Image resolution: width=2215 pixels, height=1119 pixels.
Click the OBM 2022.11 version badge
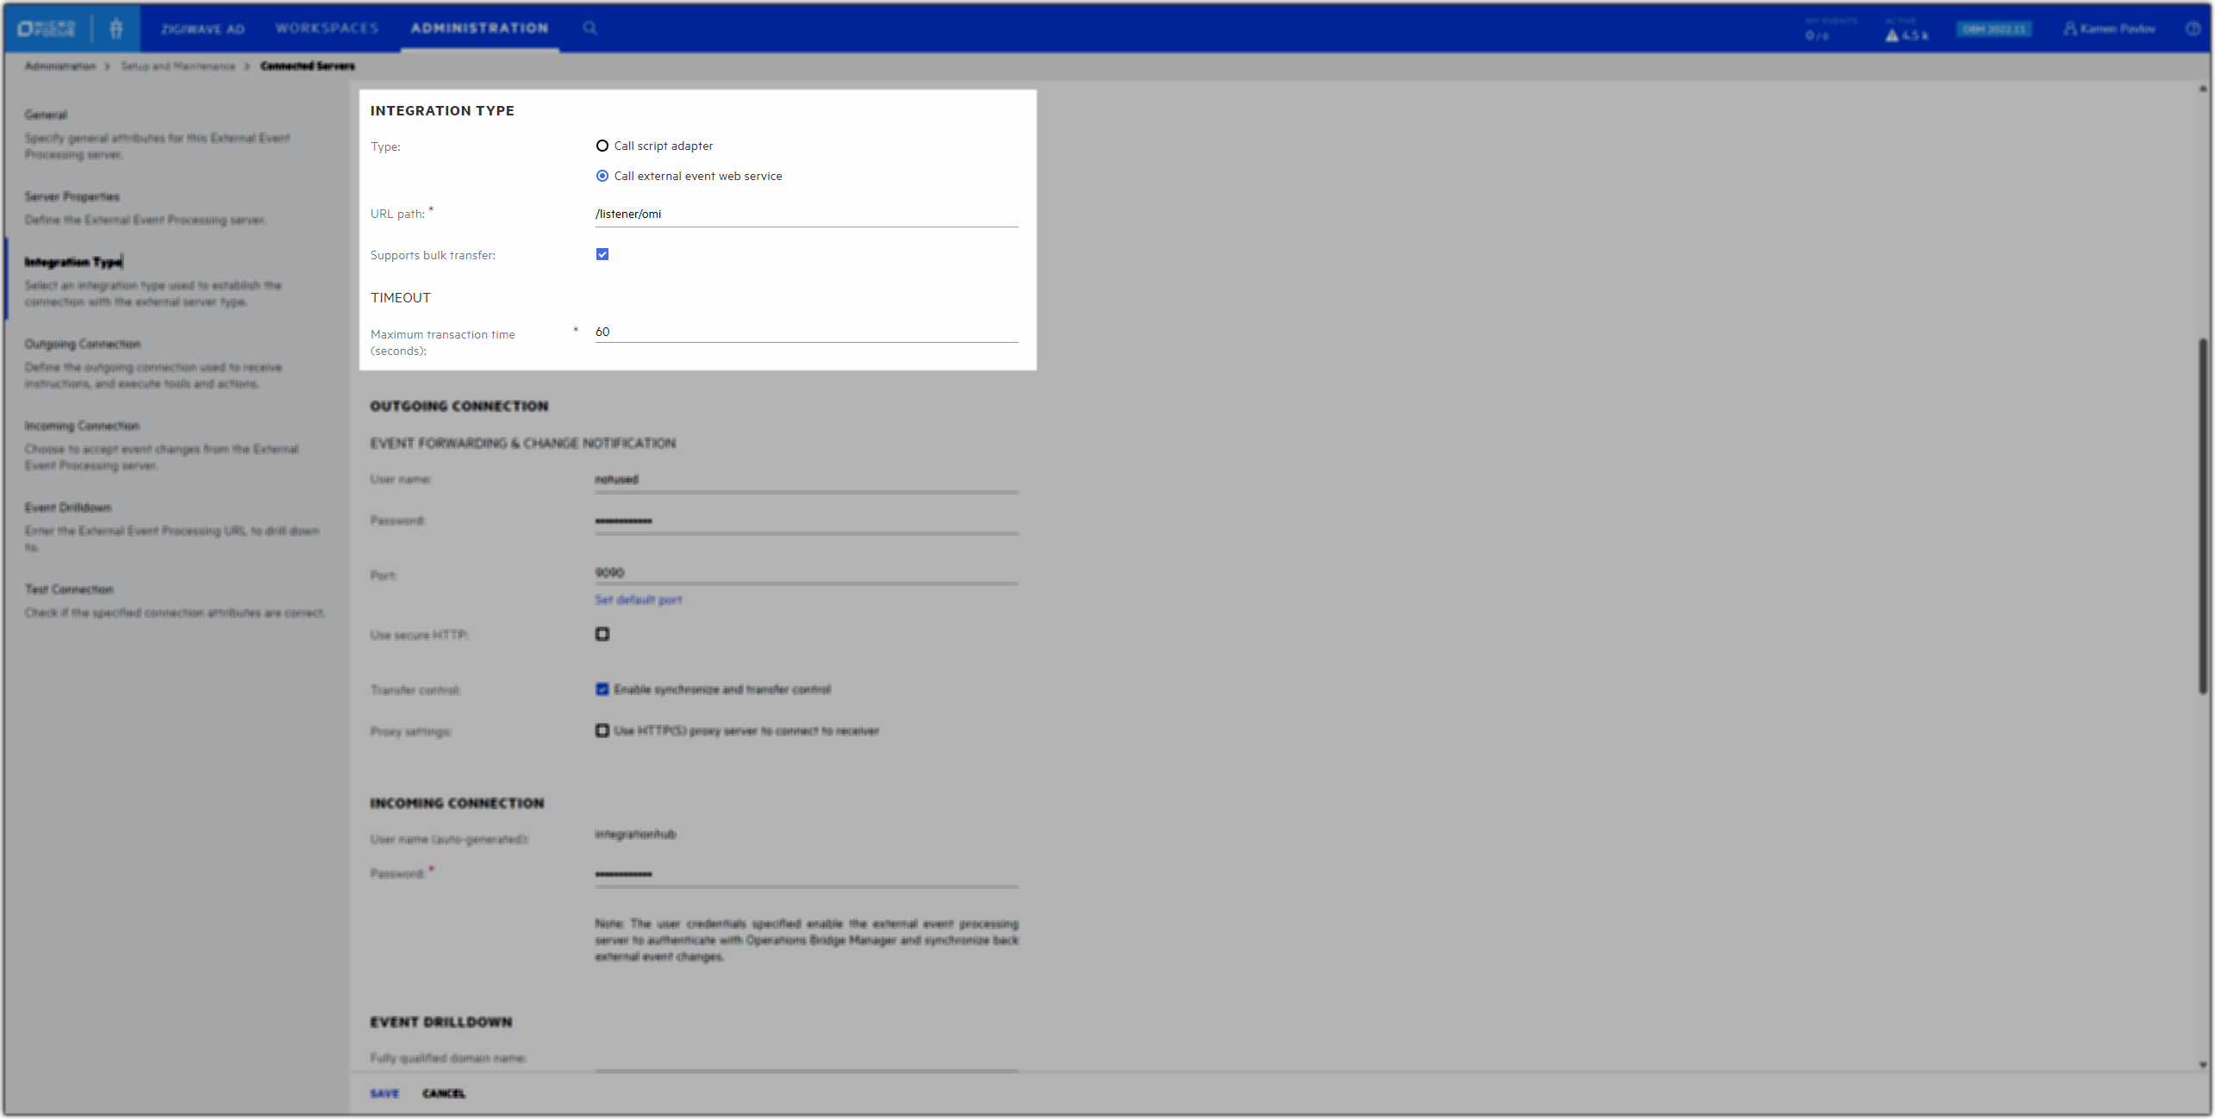click(1995, 28)
